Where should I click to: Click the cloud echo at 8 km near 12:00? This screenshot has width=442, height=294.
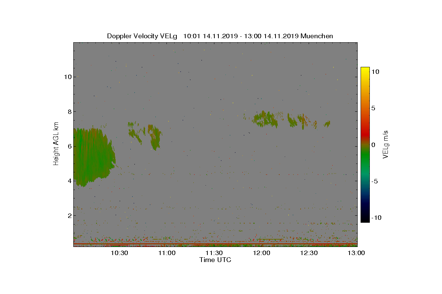266,119
